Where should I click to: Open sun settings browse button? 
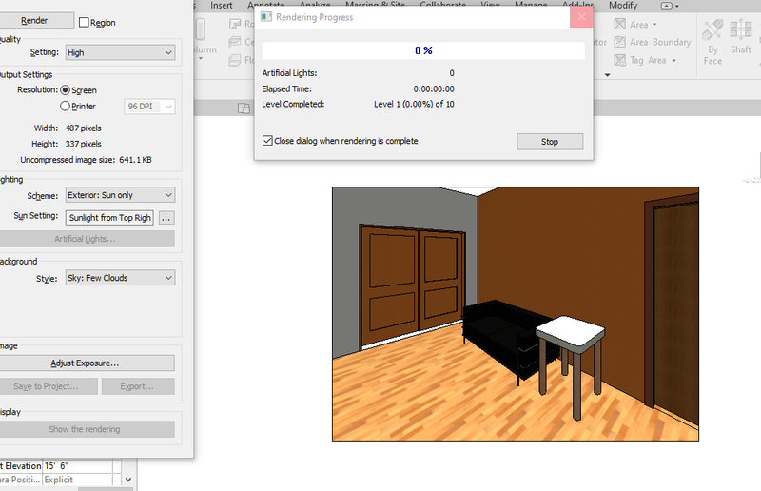pyautogui.click(x=166, y=218)
